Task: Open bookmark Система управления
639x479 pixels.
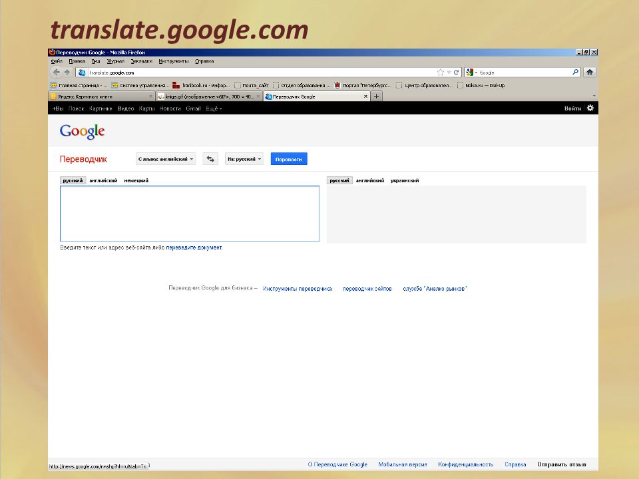Action: click(140, 86)
